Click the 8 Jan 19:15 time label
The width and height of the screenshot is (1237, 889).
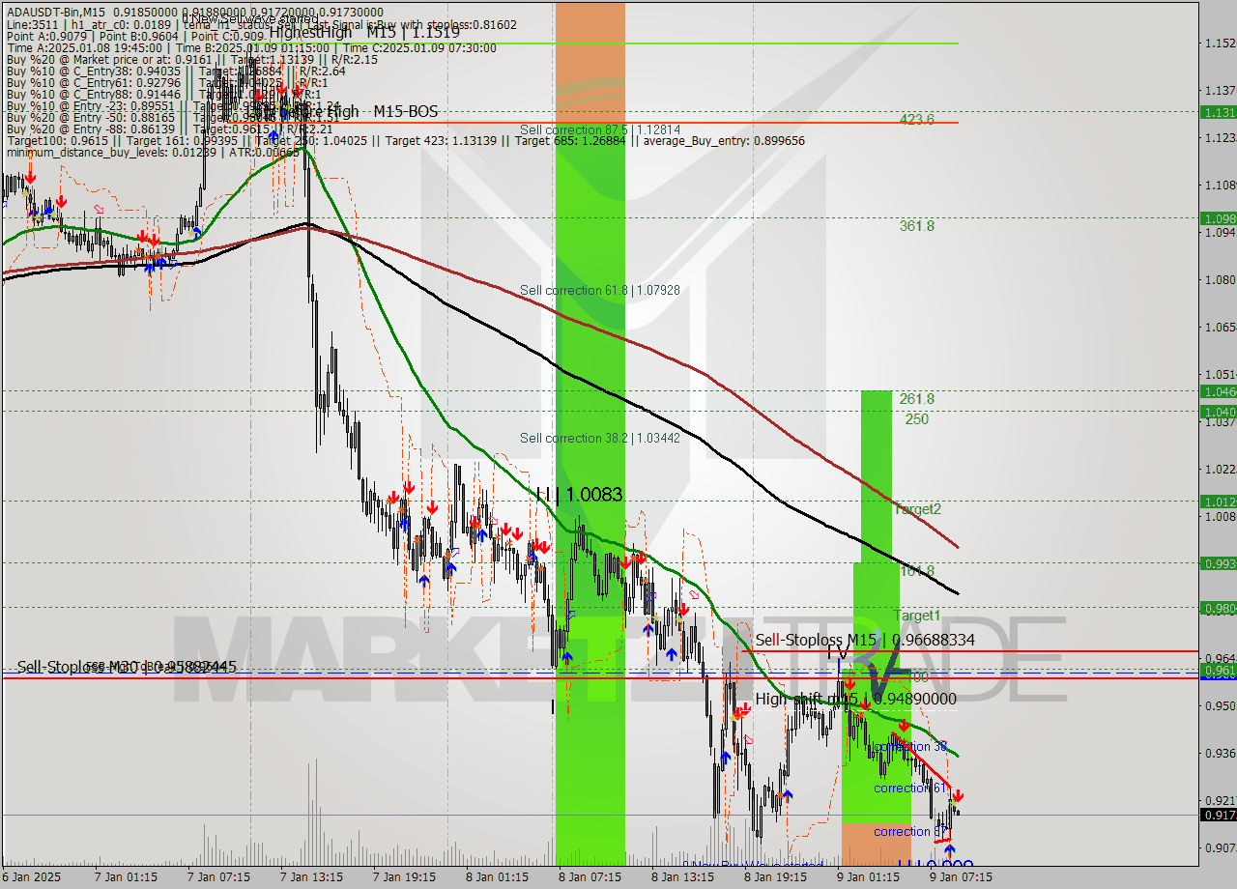point(776,877)
